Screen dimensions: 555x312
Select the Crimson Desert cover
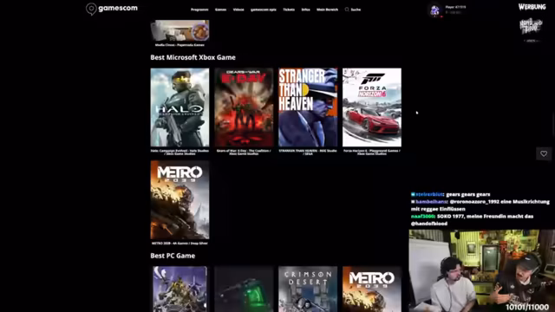coord(308,289)
